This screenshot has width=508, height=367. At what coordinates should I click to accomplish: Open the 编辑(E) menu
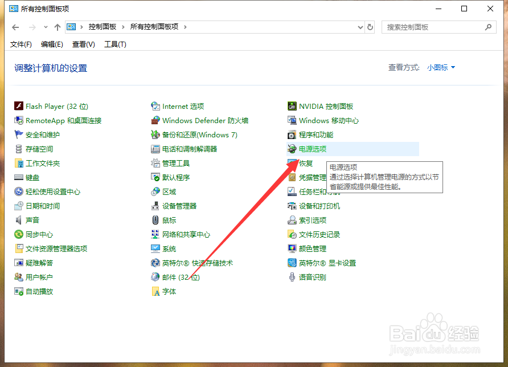pyautogui.click(x=52, y=44)
